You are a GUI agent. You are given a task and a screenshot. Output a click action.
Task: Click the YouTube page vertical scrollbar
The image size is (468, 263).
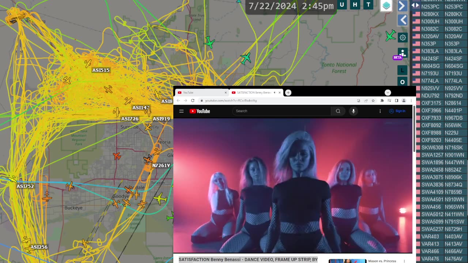click(x=414, y=129)
